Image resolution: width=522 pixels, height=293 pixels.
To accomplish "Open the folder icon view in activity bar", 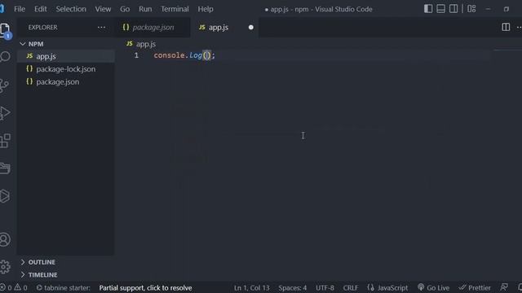I will (5, 168).
